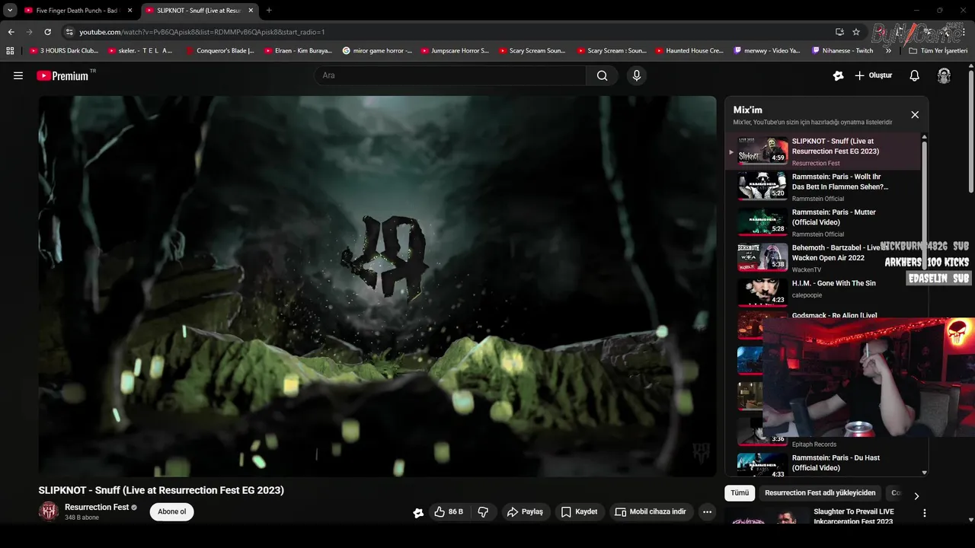Click the install/cast icon in address bar
Screen dimensions: 975x548
point(839,32)
